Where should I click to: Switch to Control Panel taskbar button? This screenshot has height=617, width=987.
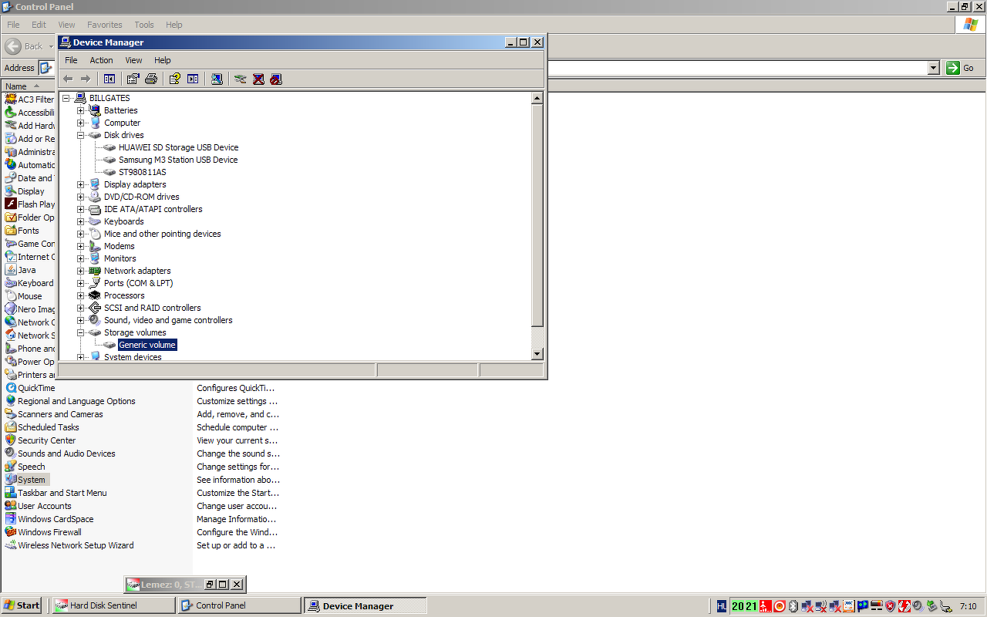[x=240, y=605]
